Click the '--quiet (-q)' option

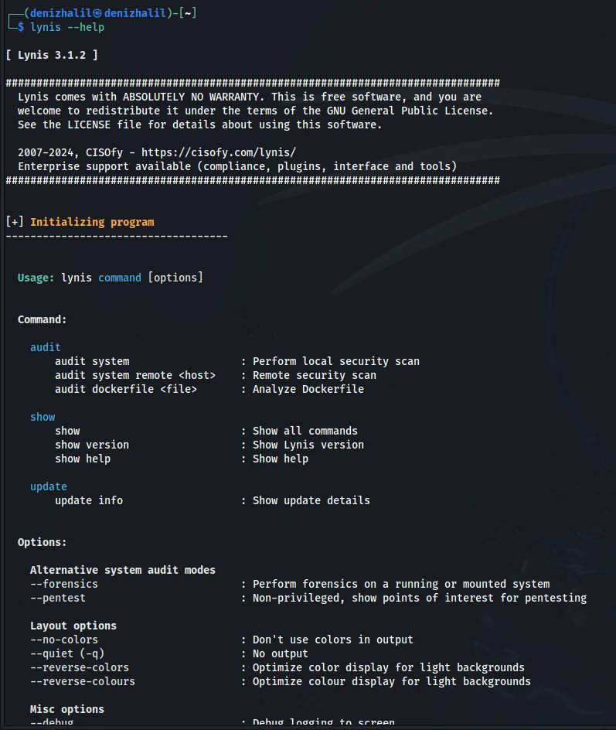pos(67,653)
